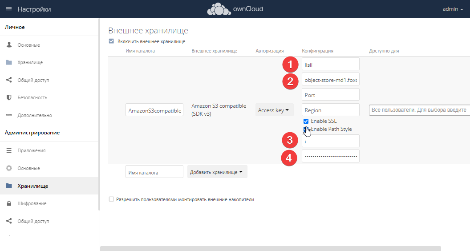Click the hostname field with object-store-md1
The width and height of the screenshot is (470, 251).
click(331, 80)
